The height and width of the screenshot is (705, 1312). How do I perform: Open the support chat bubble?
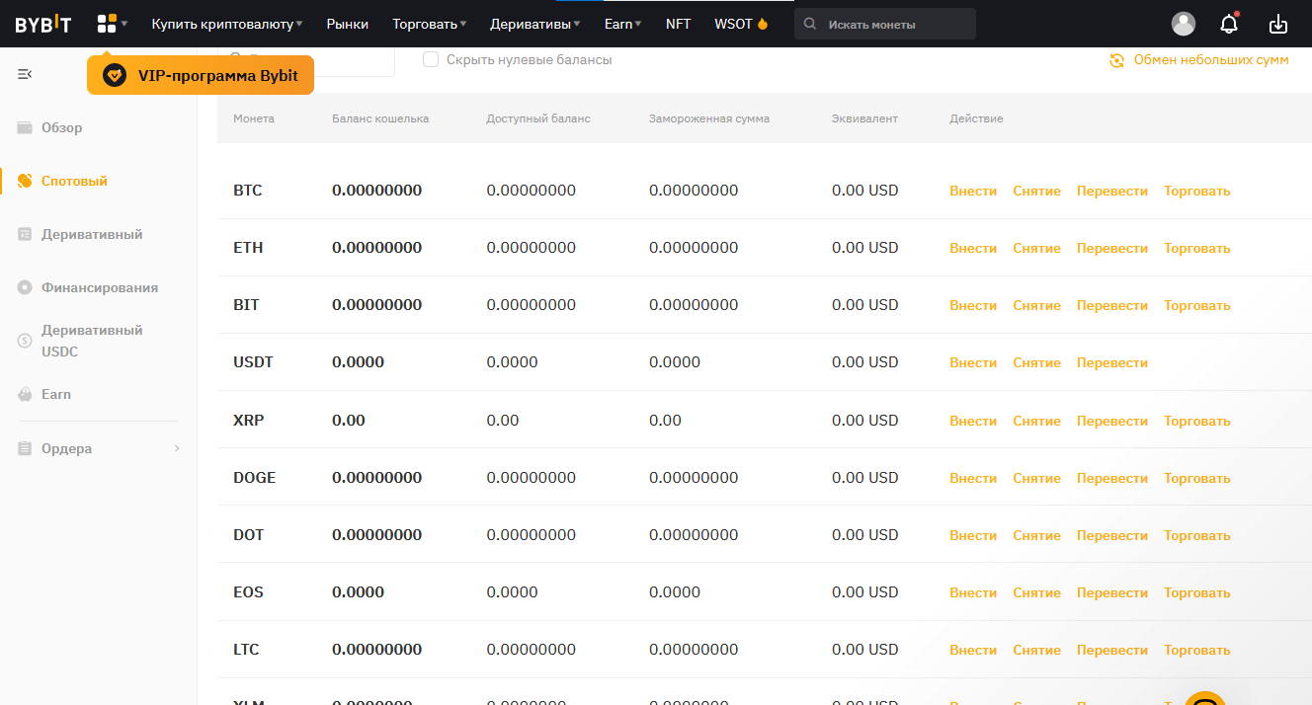click(1205, 697)
